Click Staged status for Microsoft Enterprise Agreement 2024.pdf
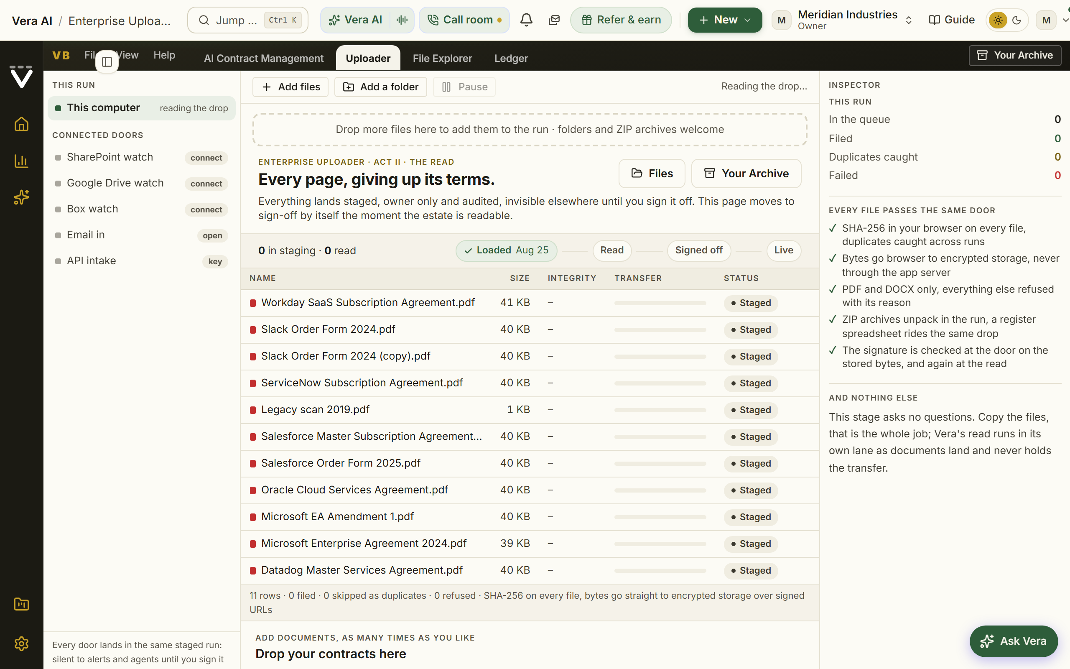 [751, 544]
